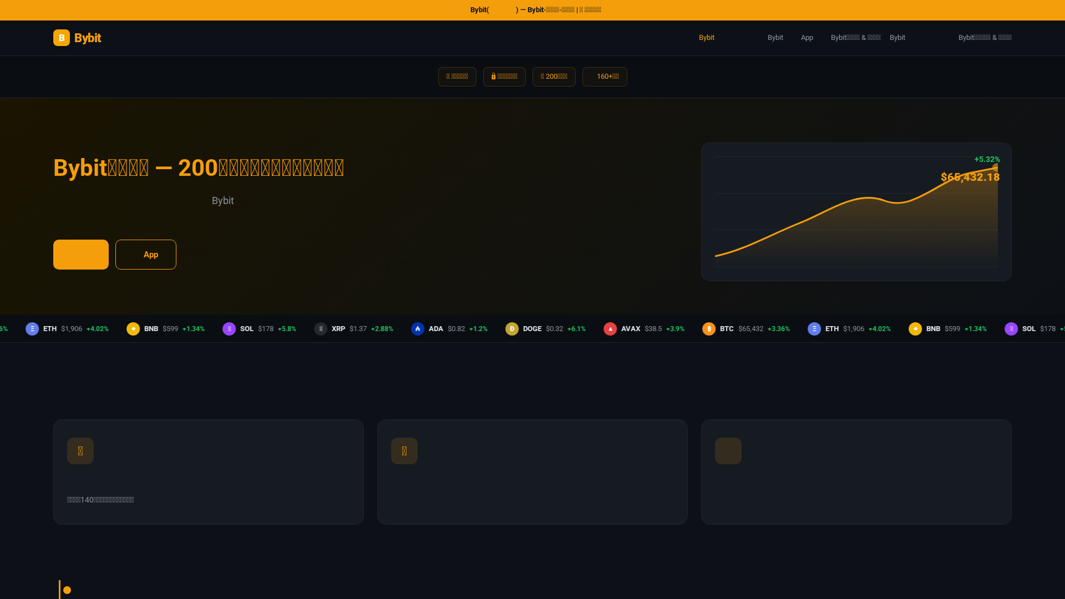Select the ETH Ethereum coin icon in the ticker

click(x=31, y=329)
